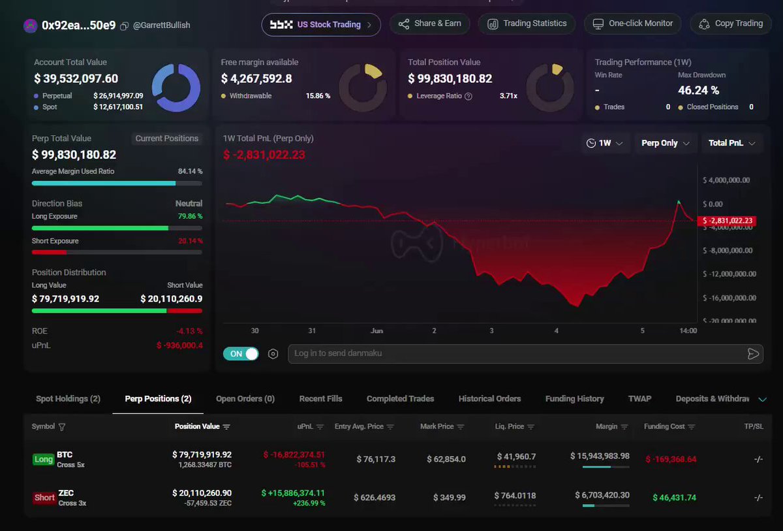Click the 1W Total PnL value -2,831,022.23
The image size is (783, 531).
(264, 155)
